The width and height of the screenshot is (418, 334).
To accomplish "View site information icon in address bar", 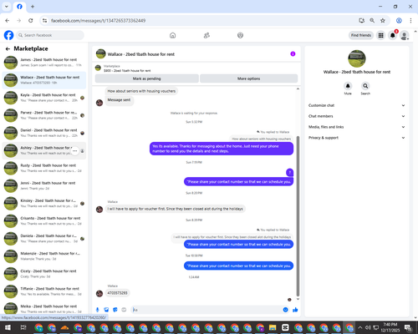I will [x=44, y=20].
